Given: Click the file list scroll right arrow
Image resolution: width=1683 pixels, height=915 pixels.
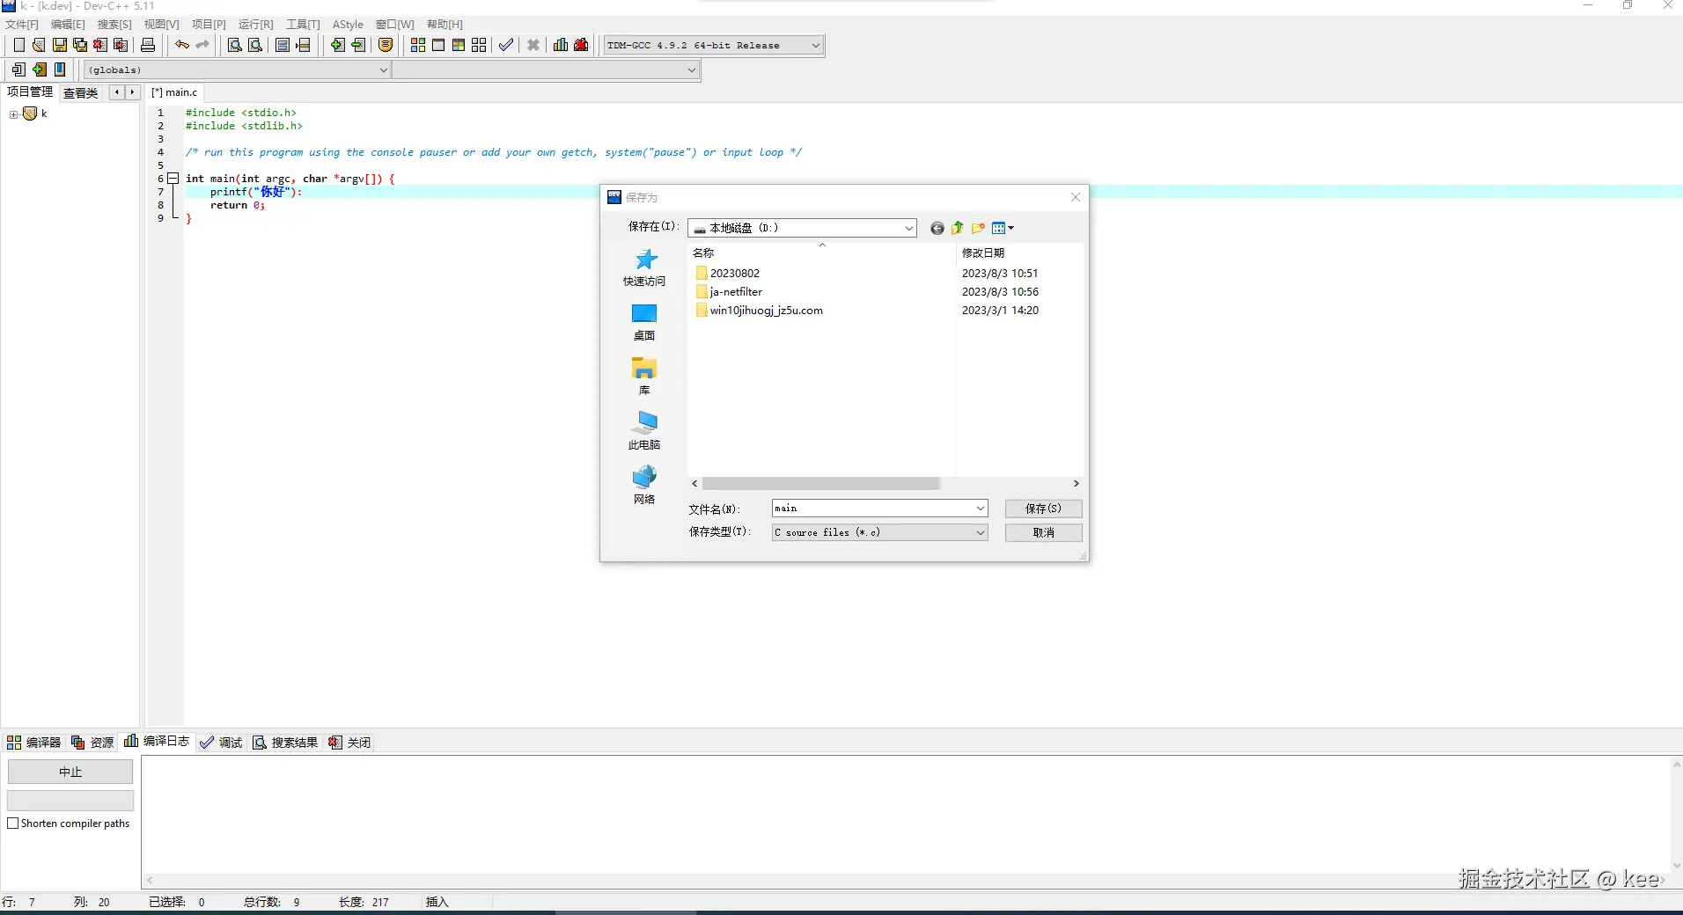Looking at the screenshot, I should (1076, 484).
